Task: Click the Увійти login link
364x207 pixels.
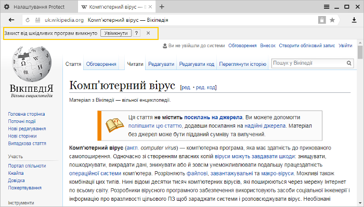Action: coord(345,46)
